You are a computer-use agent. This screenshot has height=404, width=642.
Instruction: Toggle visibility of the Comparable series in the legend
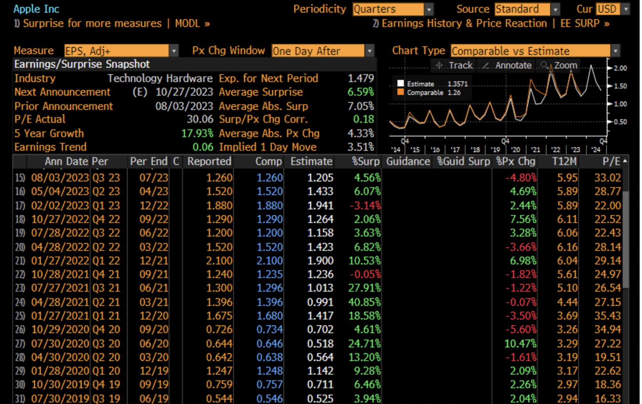click(x=400, y=93)
